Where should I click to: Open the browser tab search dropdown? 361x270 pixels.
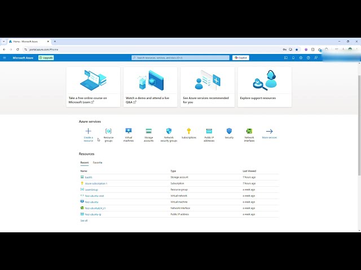(4, 42)
